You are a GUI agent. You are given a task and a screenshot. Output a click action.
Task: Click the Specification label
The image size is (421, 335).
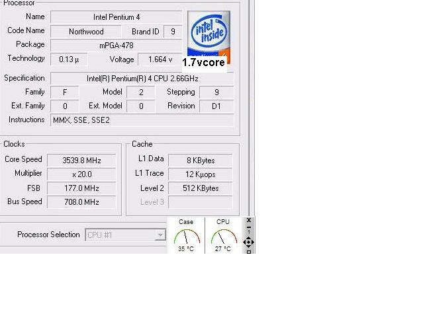pyautogui.click(x=24, y=78)
